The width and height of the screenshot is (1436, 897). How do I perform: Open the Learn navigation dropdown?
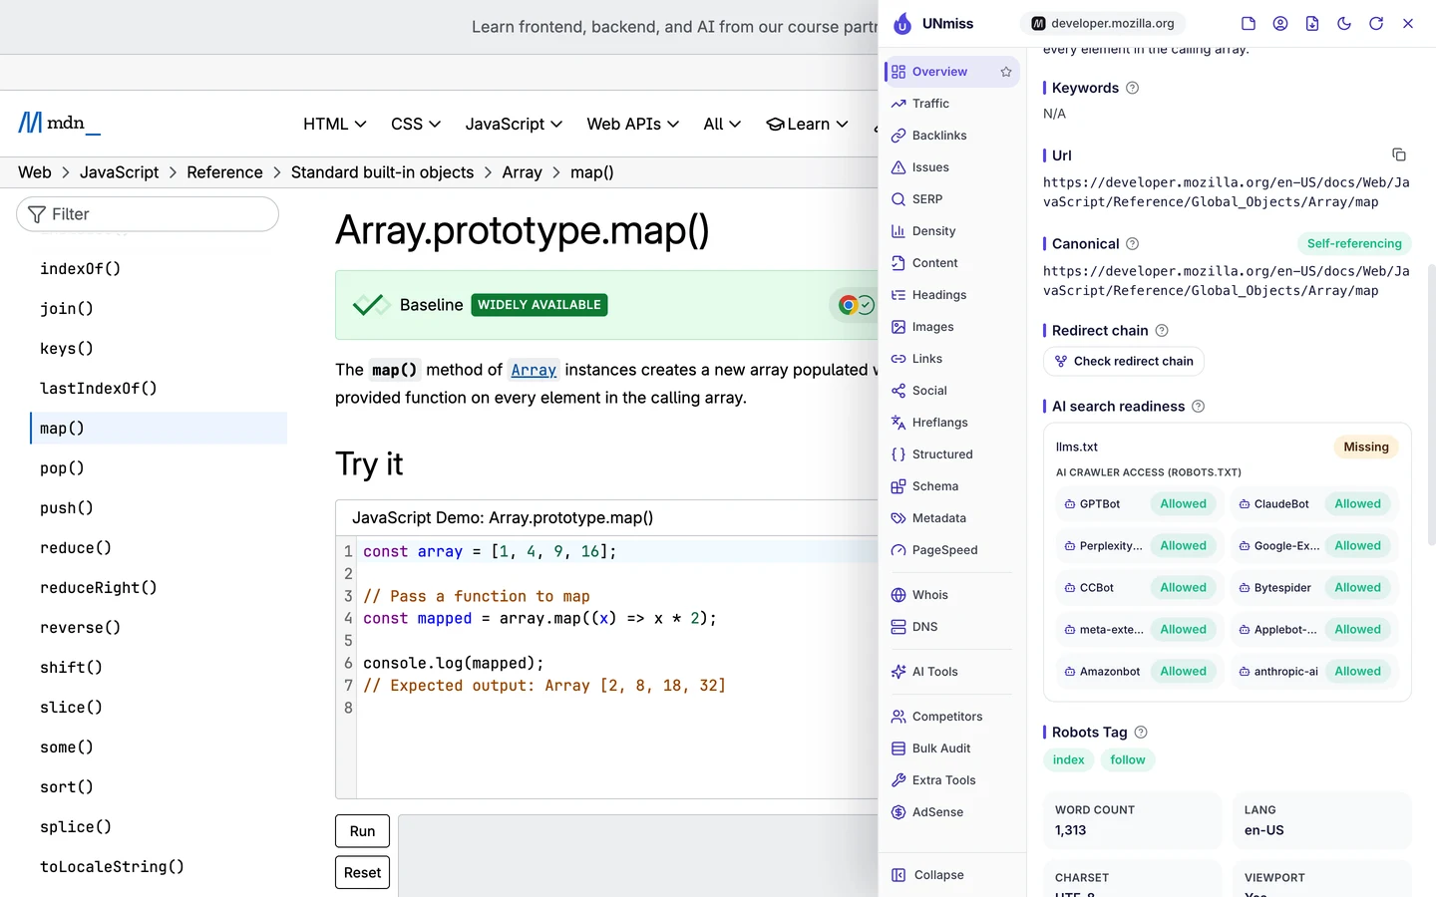807,124
